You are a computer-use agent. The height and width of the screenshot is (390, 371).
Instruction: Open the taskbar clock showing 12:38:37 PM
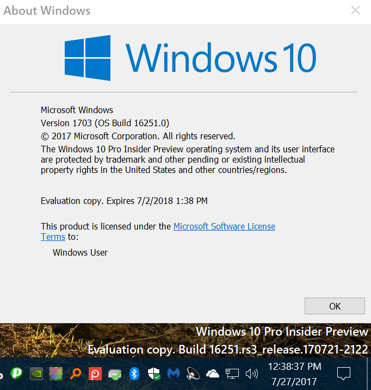[294, 374]
